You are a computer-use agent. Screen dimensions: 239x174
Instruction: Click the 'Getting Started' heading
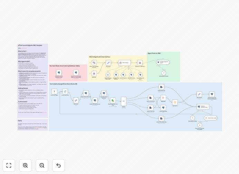point(23,88)
